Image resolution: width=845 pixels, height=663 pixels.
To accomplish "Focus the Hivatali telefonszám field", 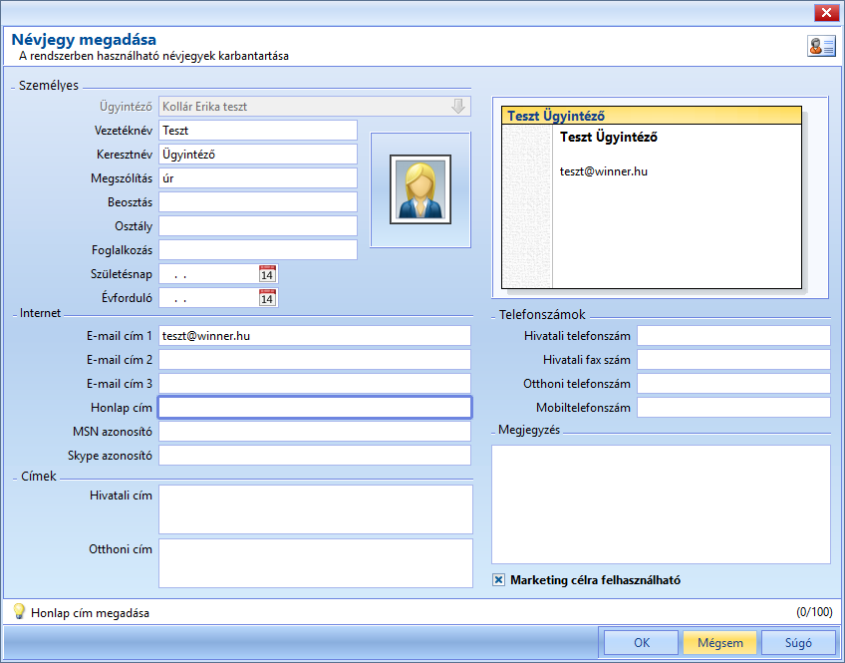I will click(x=733, y=335).
